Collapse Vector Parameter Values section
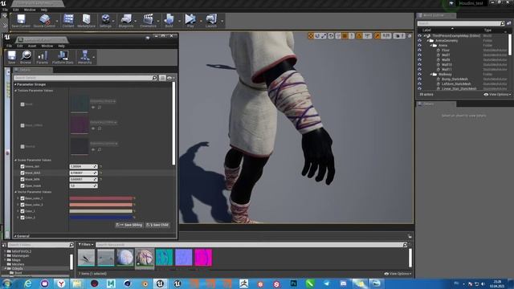The image size is (514, 289). [x=15, y=192]
